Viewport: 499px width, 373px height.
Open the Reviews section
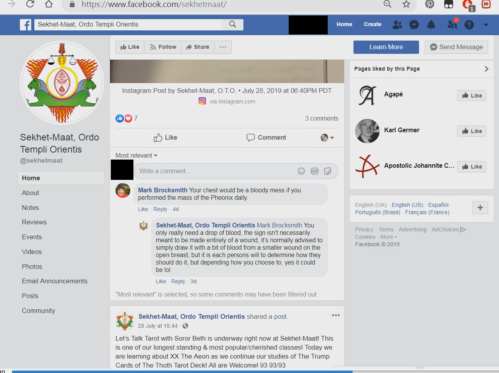34,222
